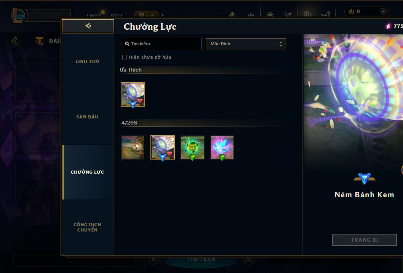The width and height of the screenshot is (403, 273).
Task: Click the Tìm kiếm search field
Action: (162, 44)
